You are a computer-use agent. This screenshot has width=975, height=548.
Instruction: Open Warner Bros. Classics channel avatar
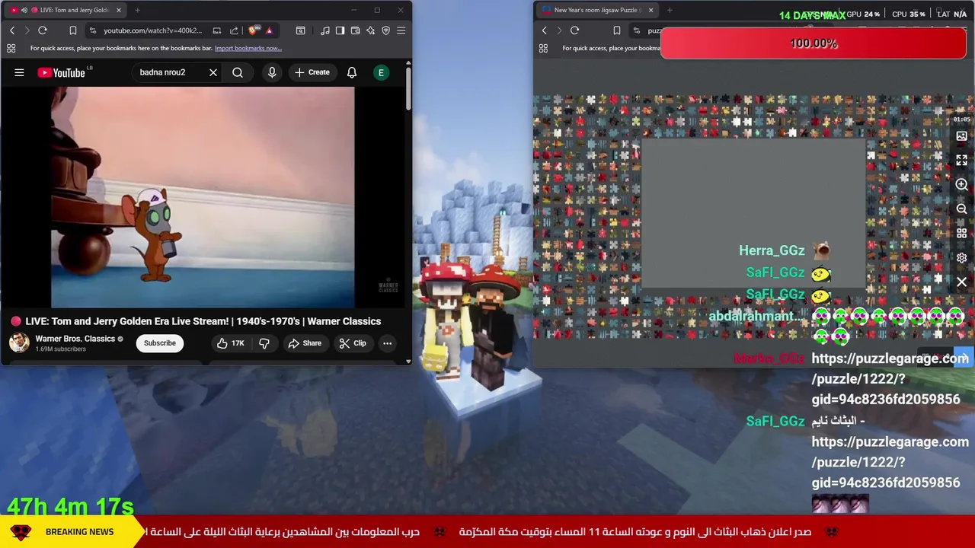coord(19,342)
